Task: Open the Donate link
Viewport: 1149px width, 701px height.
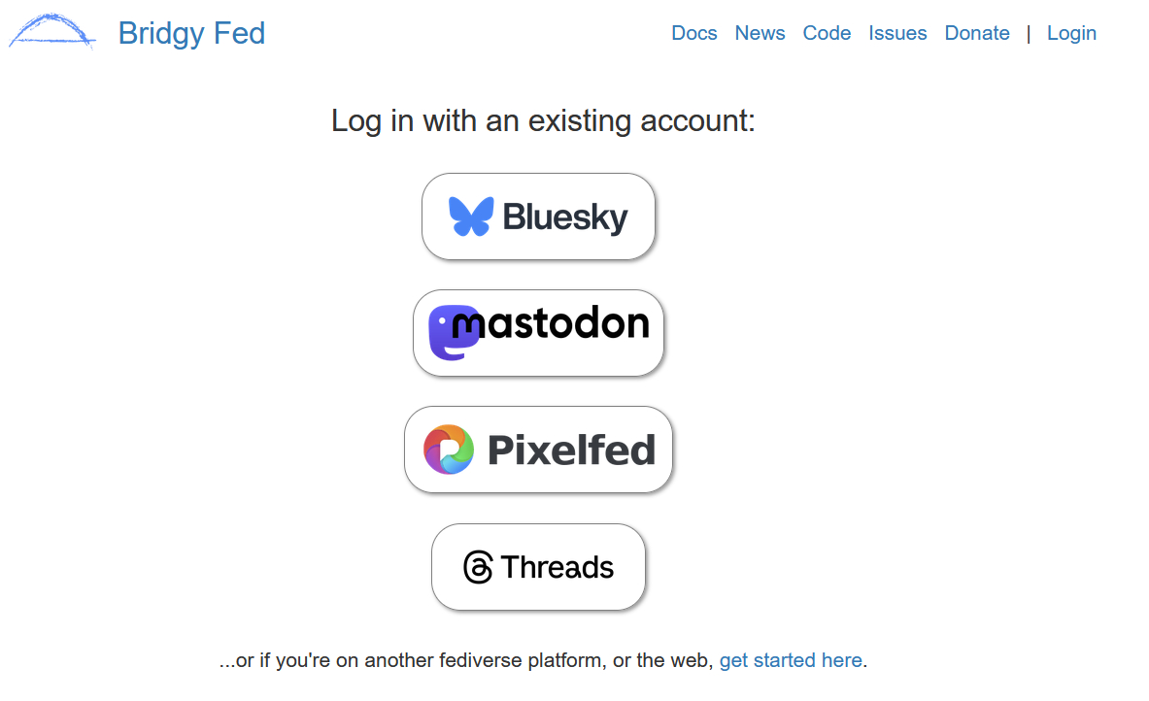Action: coord(977,33)
